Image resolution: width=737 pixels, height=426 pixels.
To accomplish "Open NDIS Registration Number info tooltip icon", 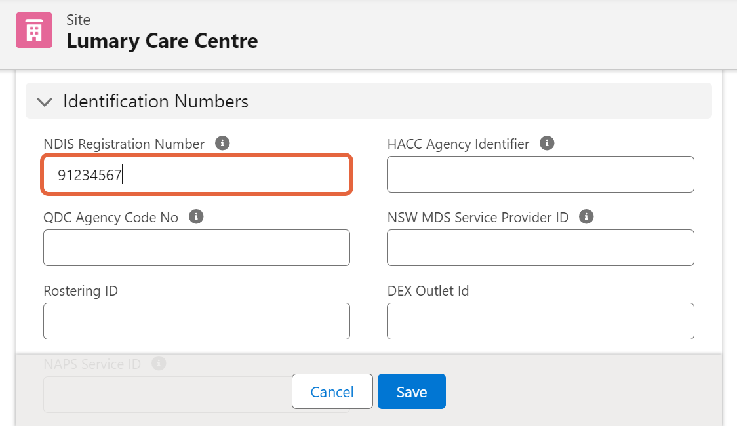I will click(x=222, y=143).
